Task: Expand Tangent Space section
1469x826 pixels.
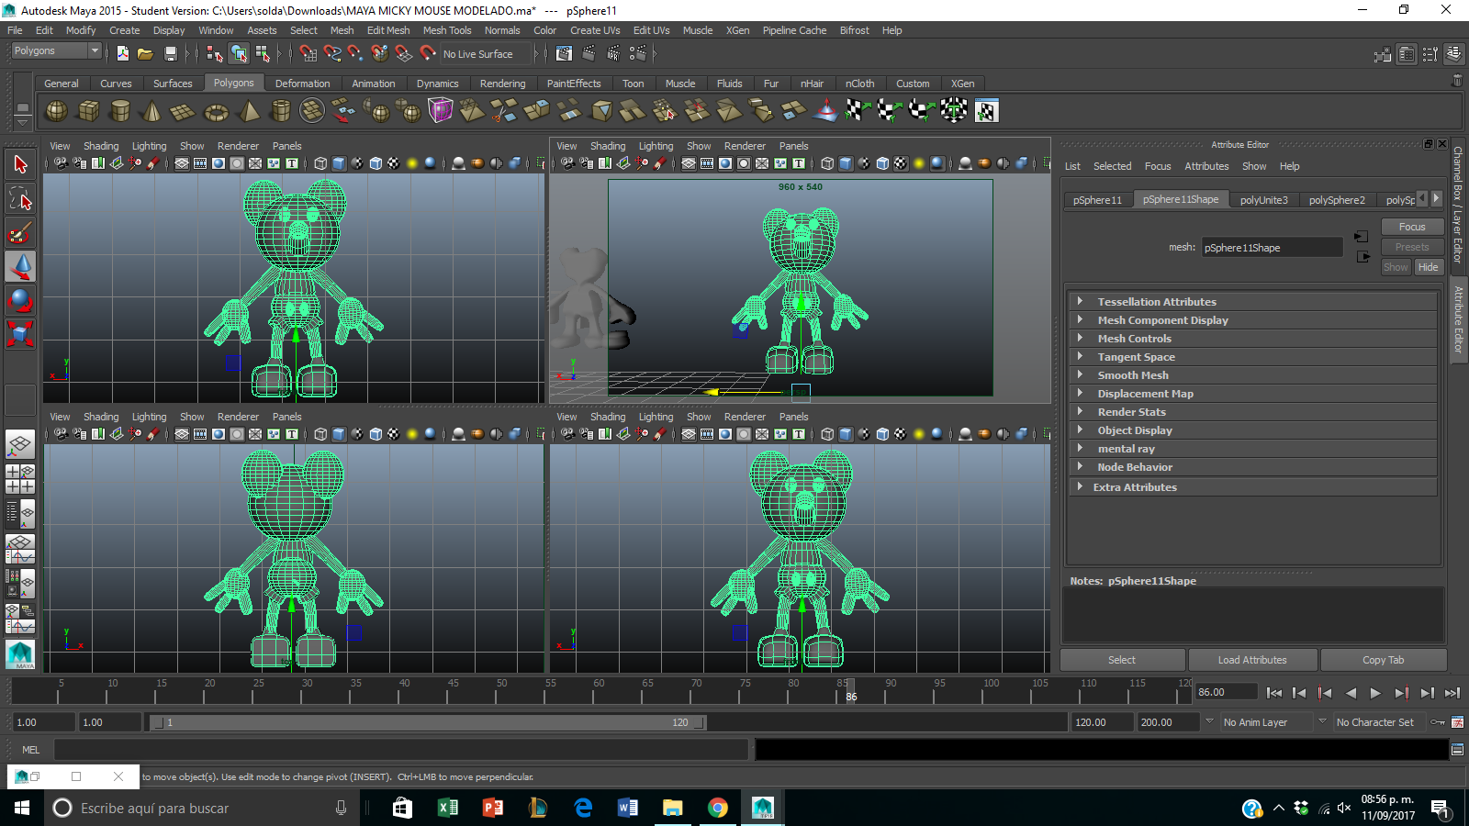Action: [x=1252, y=357]
